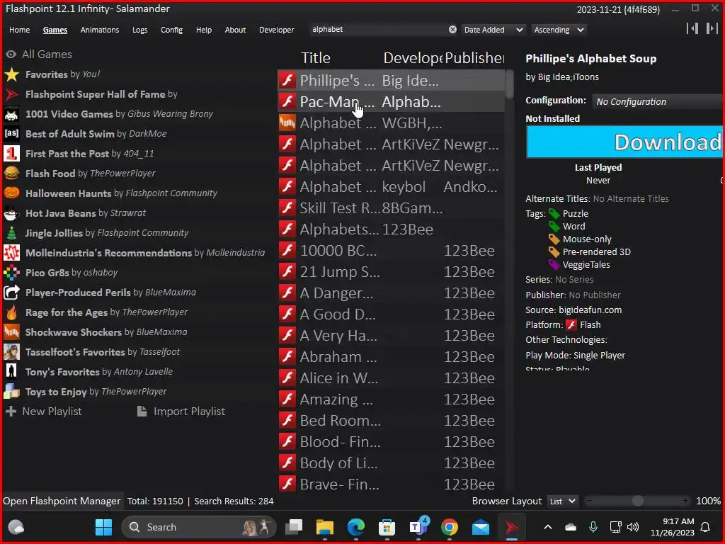Select the Pico Gr8s playlist icon
725x544 pixels.
[11, 273]
